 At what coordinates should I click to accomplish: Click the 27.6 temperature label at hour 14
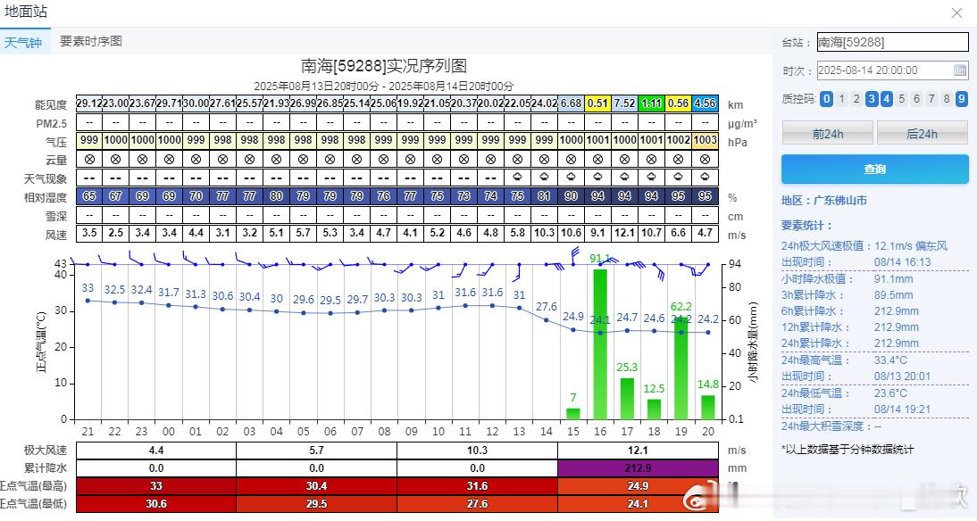pyautogui.click(x=547, y=307)
